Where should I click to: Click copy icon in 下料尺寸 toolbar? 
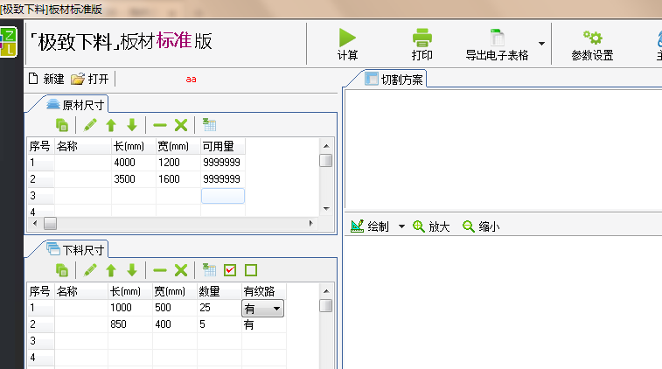[x=62, y=270]
